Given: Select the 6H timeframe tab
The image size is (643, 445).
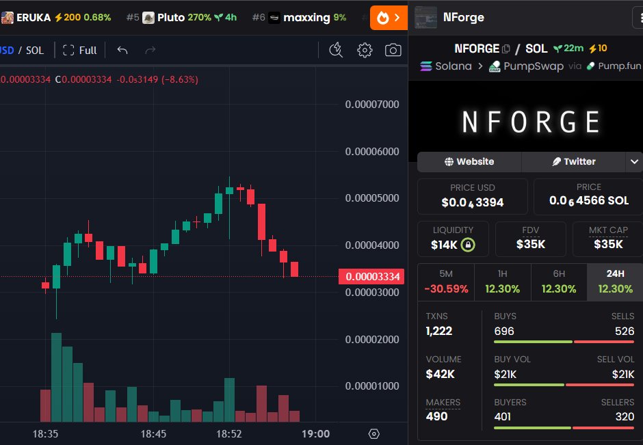Looking at the screenshot, I should tap(559, 282).
